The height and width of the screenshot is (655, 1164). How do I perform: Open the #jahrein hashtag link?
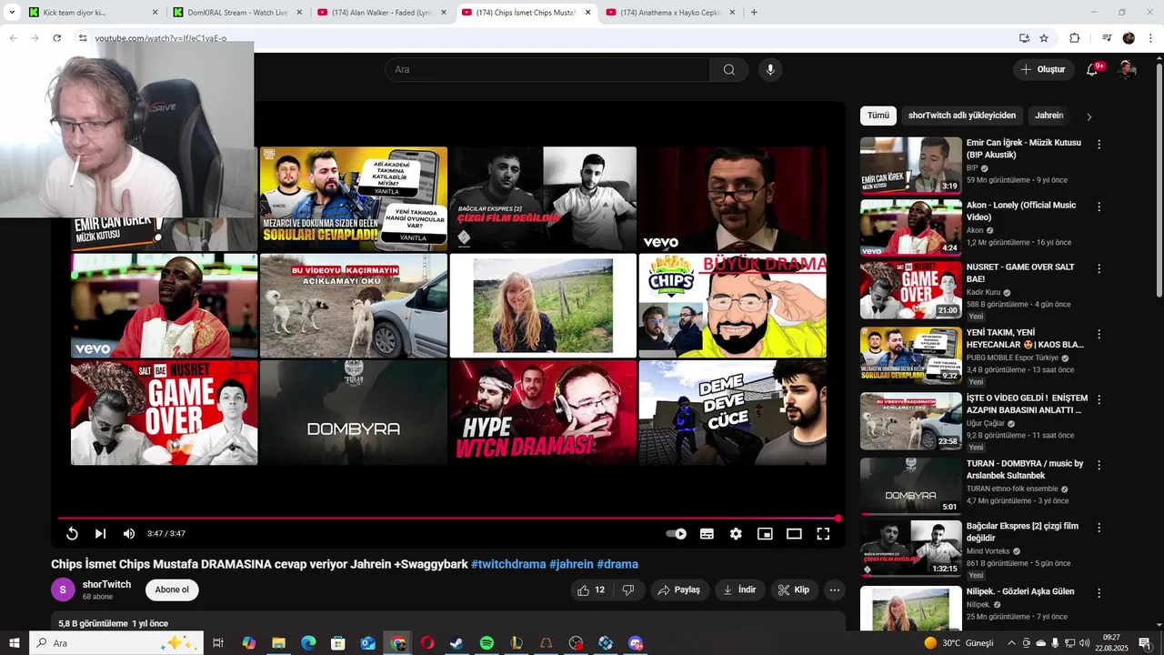tap(571, 564)
